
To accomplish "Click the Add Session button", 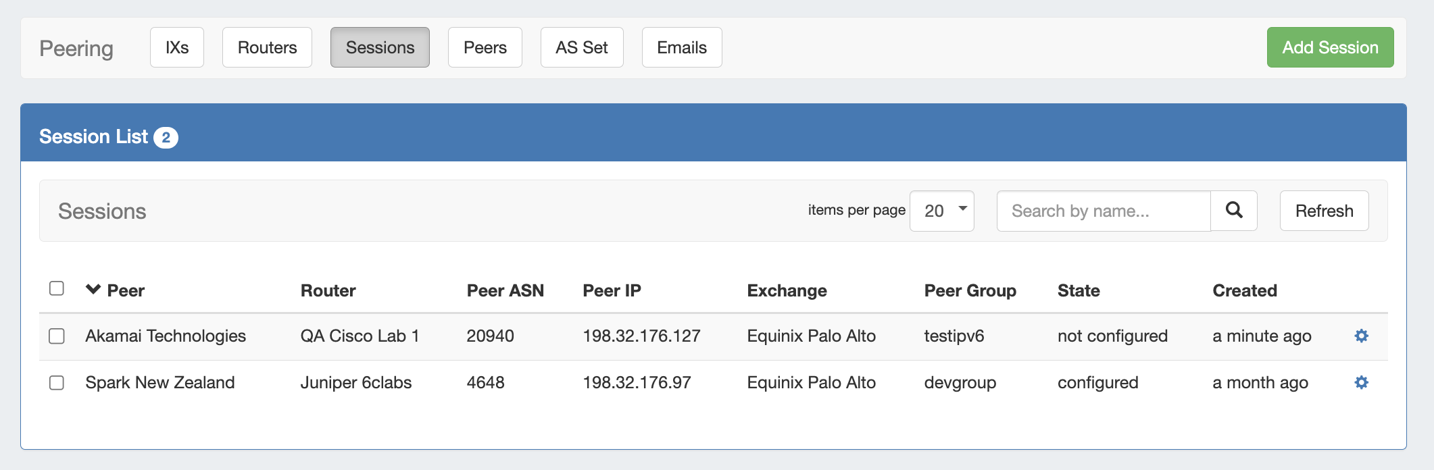I will tap(1330, 47).
